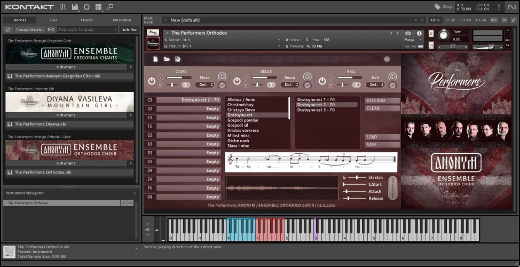Open the Purge dropdown menu
Viewport: 520px width, 267px height.
411,40
